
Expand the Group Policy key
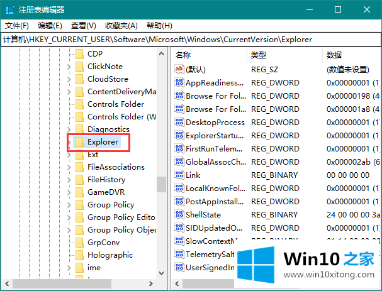[69, 205]
